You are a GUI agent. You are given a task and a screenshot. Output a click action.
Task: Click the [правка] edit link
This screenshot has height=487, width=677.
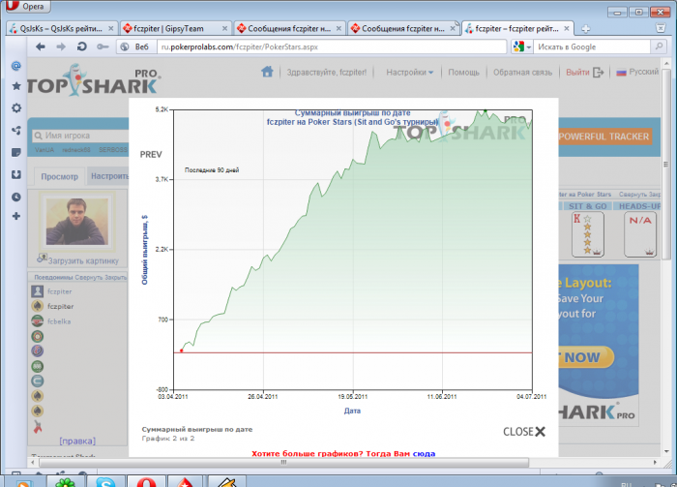(77, 441)
